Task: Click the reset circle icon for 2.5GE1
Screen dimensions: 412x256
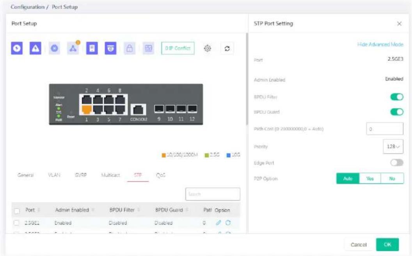Action: tap(228, 223)
